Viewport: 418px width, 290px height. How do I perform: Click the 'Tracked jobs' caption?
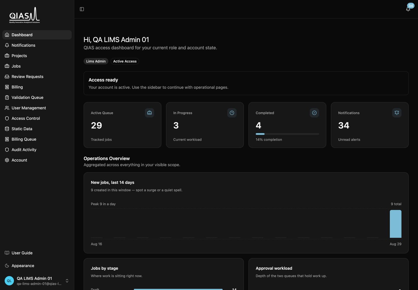tap(101, 139)
